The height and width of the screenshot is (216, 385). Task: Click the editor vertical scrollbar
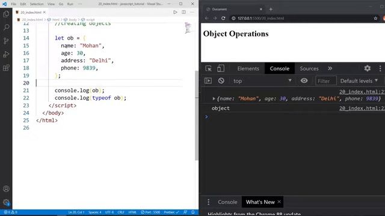pyautogui.click(x=197, y=115)
